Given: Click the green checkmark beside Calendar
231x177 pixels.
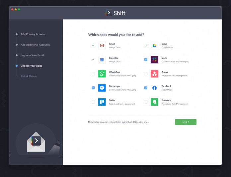Looking at the screenshot, I should click(93, 60).
